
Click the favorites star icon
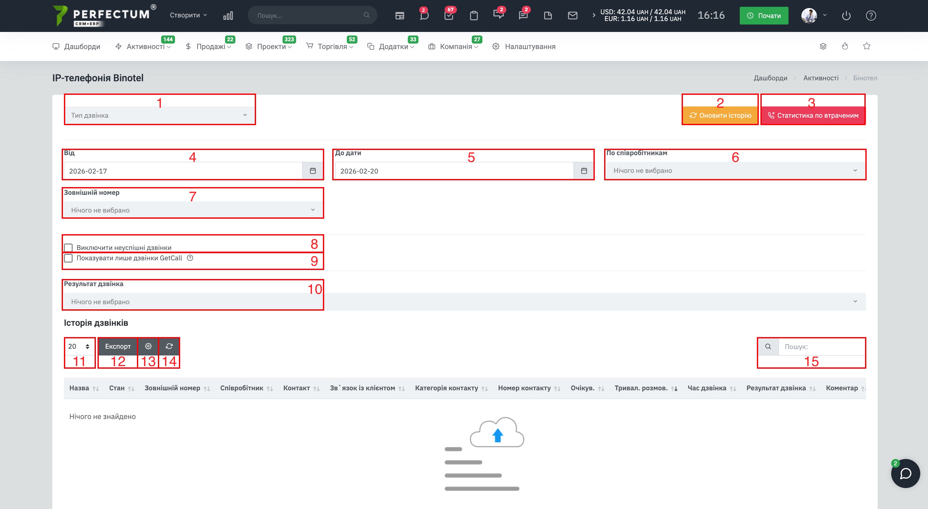(866, 46)
